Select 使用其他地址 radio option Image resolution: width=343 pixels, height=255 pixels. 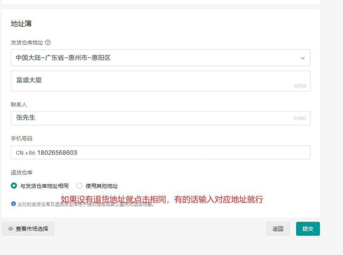(x=79, y=186)
